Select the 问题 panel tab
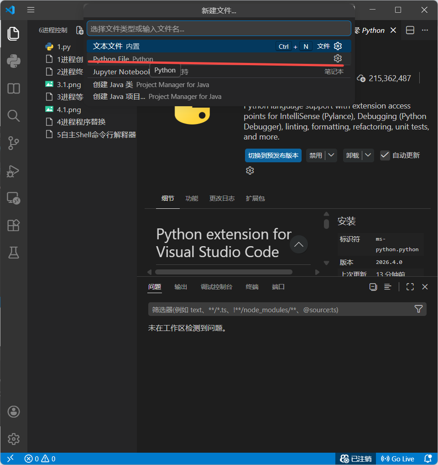The width and height of the screenshot is (438, 465). (x=155, y=287)
